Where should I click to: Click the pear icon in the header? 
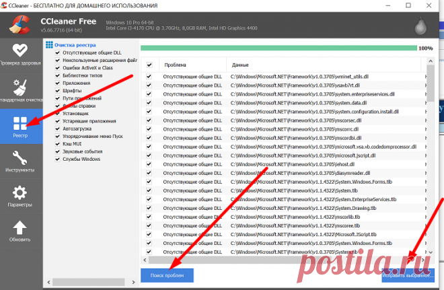click(x=420, y=26)
